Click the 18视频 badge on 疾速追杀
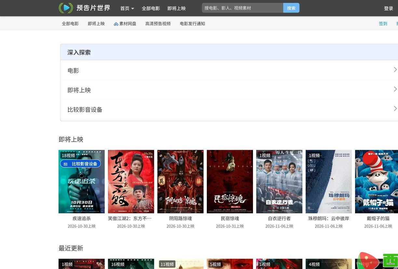 pos(68,156)
